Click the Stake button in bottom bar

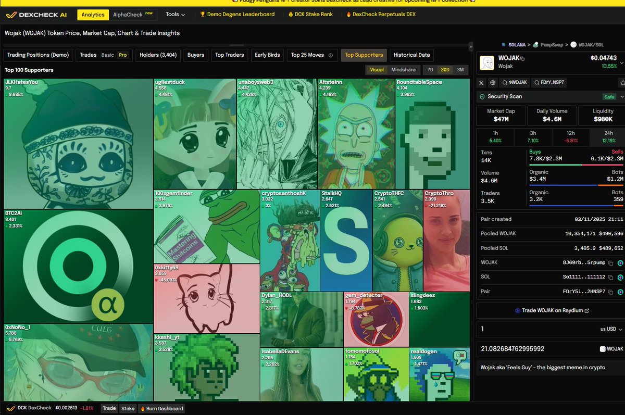click(x=128, y=409)
